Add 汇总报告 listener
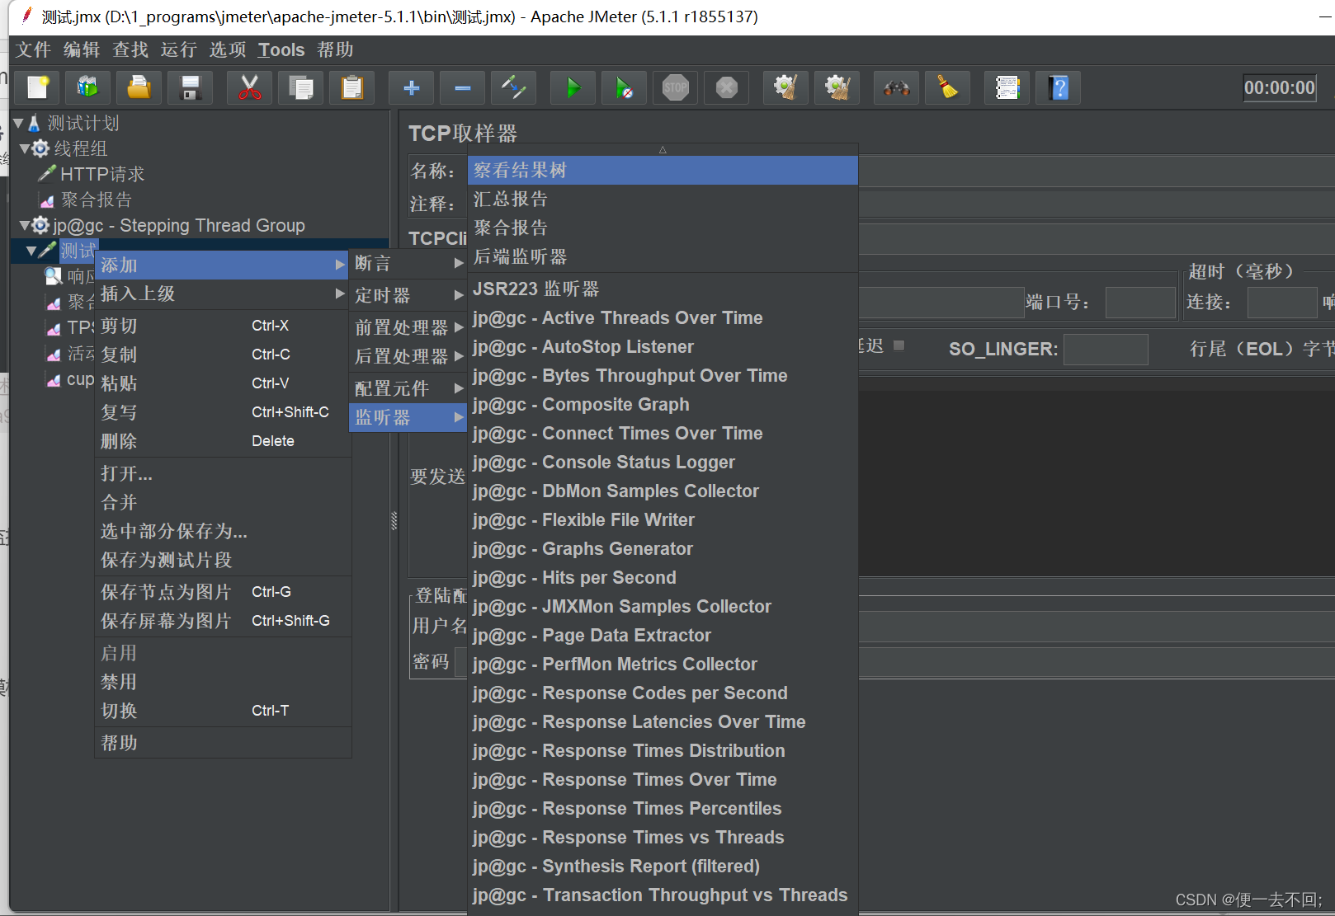Screen dimensions: 1335x916 click(x=663, y=199)
